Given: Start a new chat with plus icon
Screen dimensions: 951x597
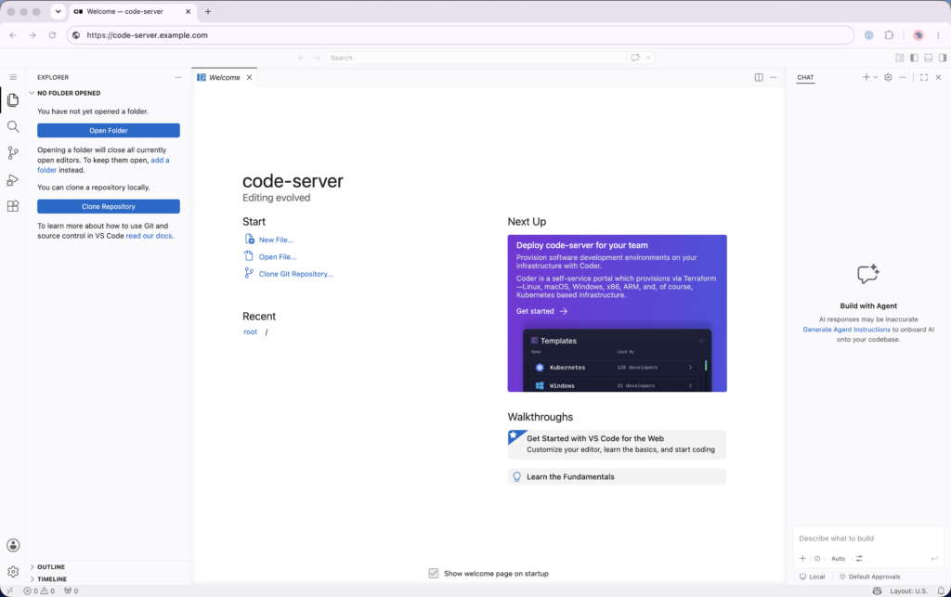Looking at the screenshot, I should 866,77.
